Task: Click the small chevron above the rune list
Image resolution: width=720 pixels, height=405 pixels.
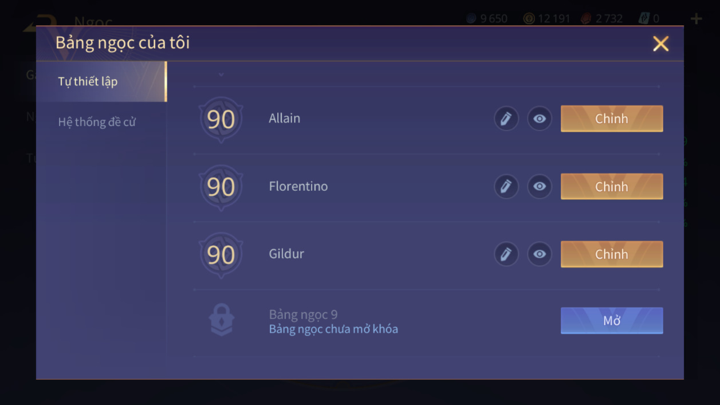Action: click(x=221, y=74)
